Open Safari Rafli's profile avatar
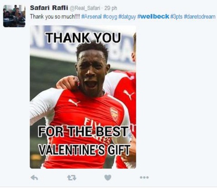Viewport: 217px width, 189px height. tap(14, 16)
